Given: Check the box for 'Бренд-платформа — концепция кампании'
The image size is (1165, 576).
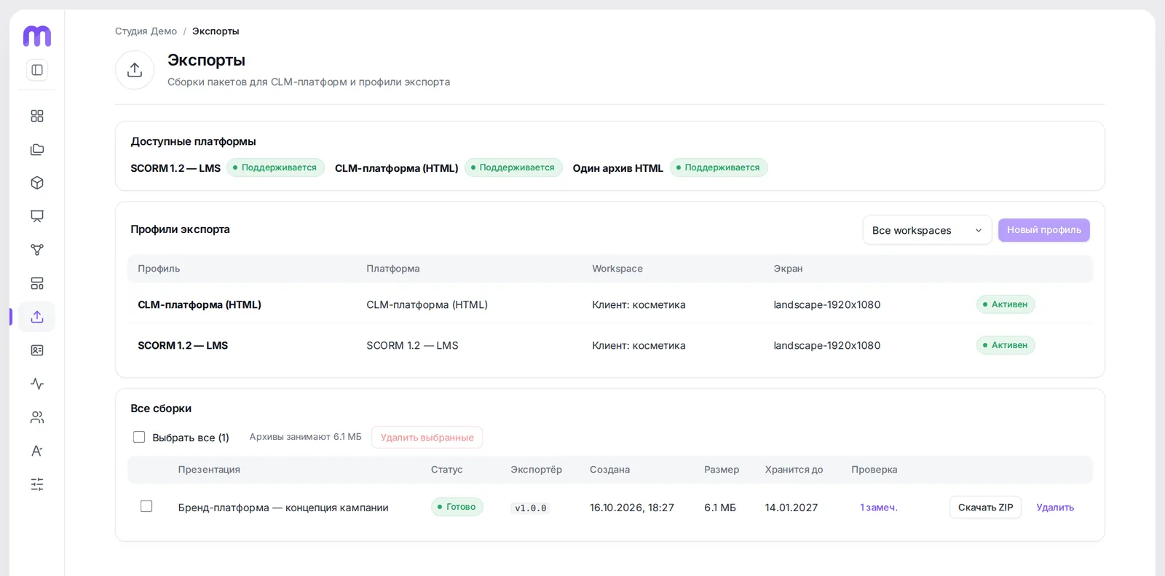Looking at the screenshot, I should tap(146, 506).
